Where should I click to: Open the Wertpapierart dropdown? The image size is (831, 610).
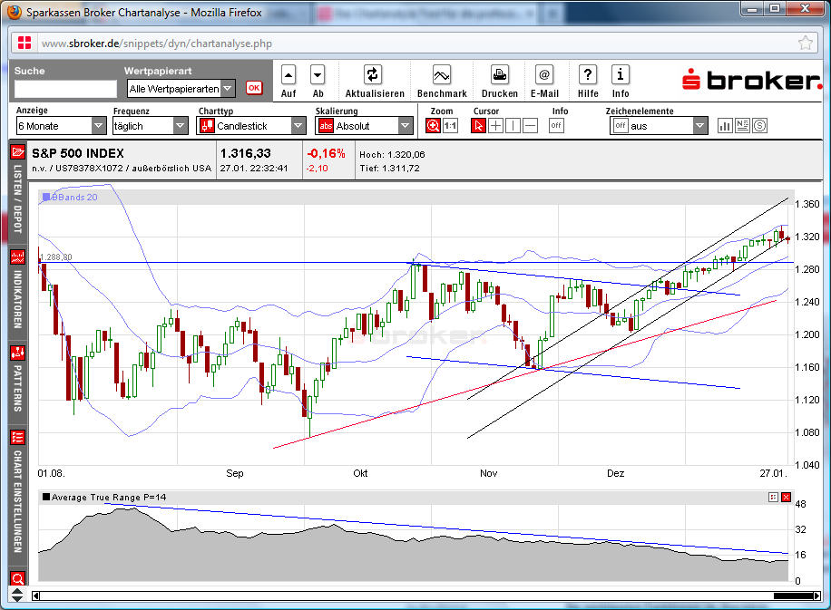(x=181, y=89)
